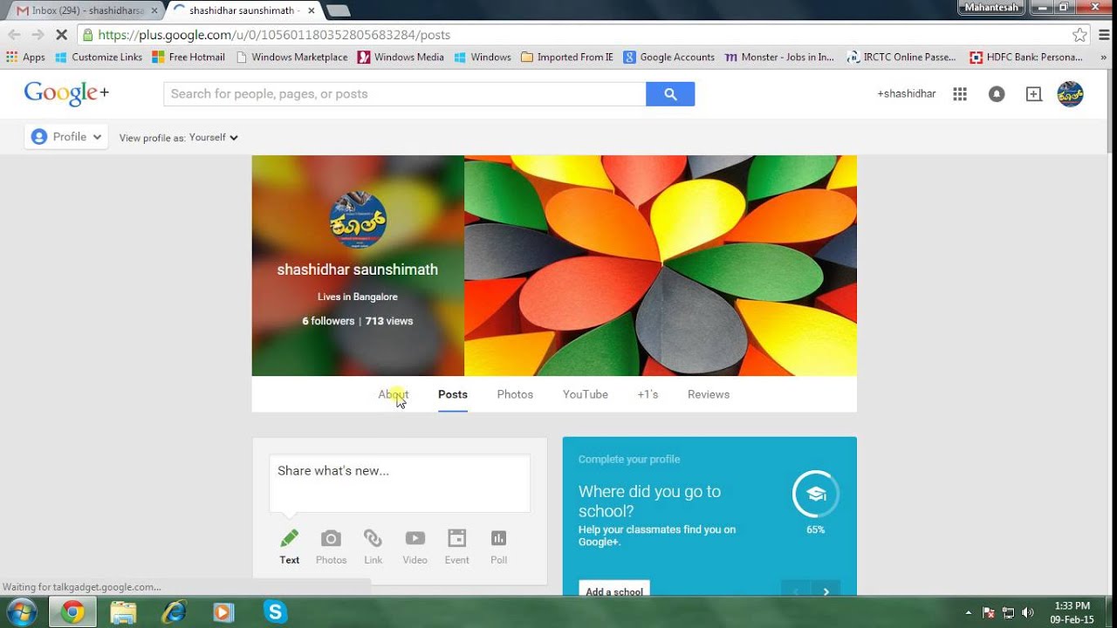This screenshot has width=1117, height=628.
Task: Click the 713 views text
Action: click(389, 321)
